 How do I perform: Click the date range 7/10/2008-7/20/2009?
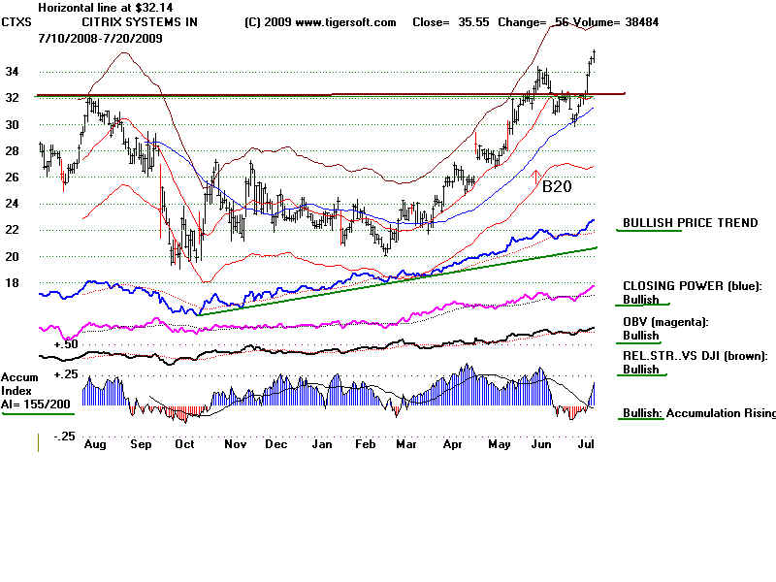101,38
